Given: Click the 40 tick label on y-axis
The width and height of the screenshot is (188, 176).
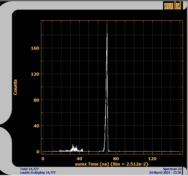Looking at the screenshot, I should click(x=36, y=126).
